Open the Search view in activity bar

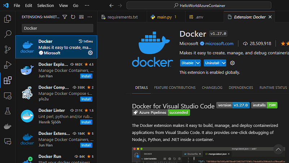pyautogui.click(x=8, y=34)
